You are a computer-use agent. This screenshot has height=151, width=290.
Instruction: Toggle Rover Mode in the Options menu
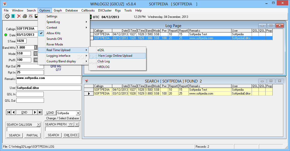(x=64, y=44)
